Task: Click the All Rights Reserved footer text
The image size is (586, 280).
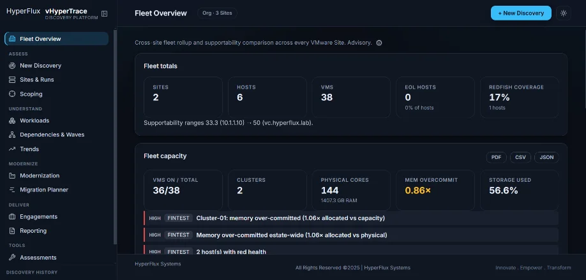Action: point(353,268)
